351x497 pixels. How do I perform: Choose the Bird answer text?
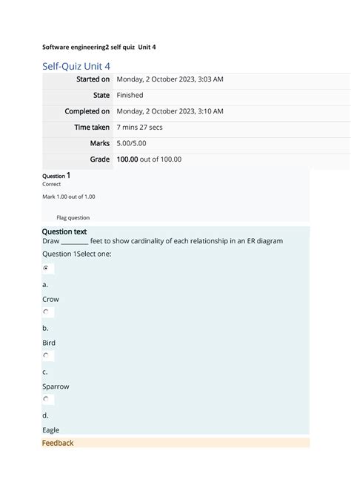point(49,343)
